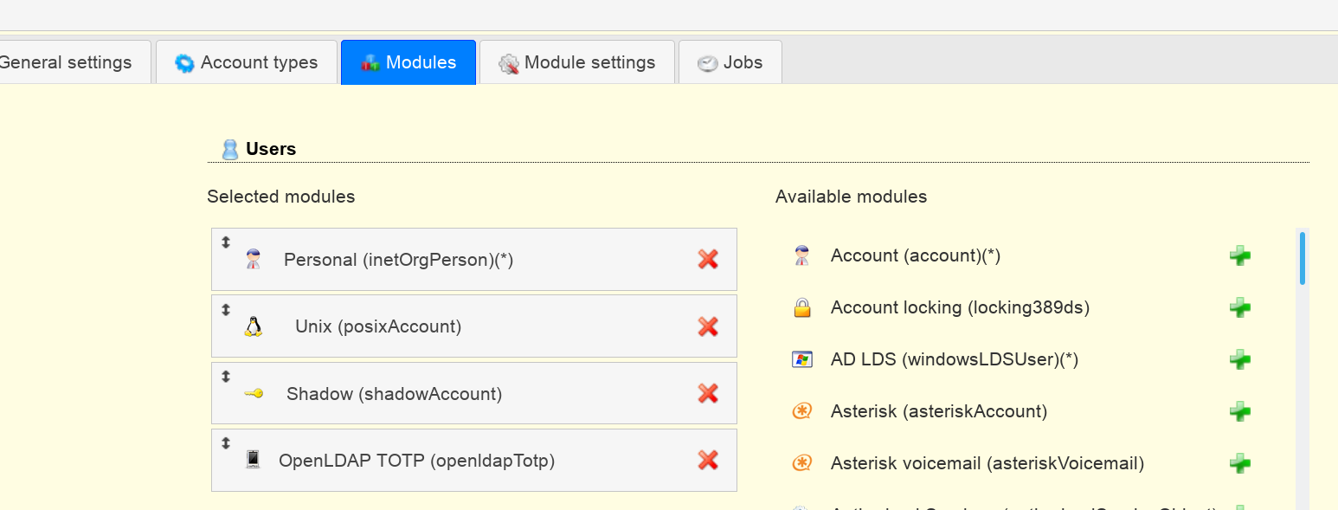Viewport: 1338px width, 510px height.
Task: Click the person icon beside Account (account)
Action: pos(801,255)
